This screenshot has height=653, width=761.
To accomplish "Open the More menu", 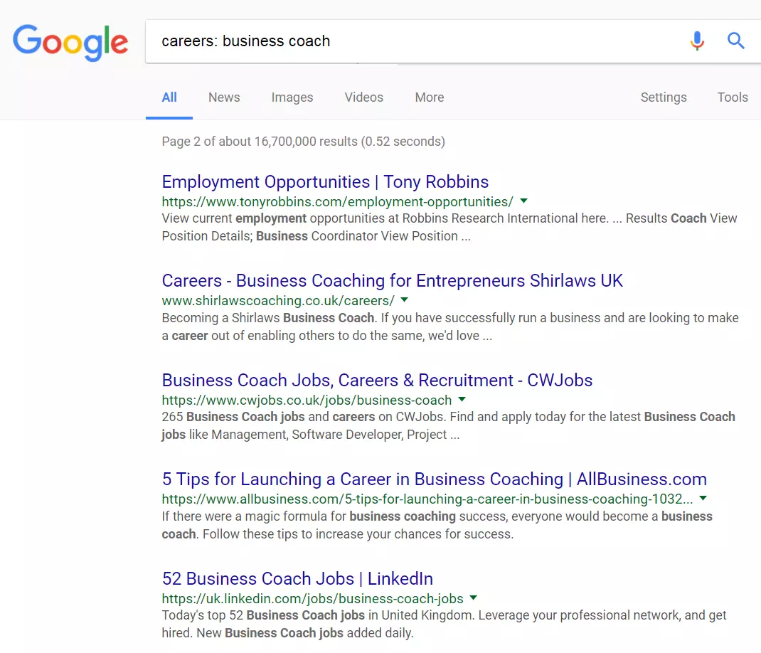I will [x=430, y=97].
